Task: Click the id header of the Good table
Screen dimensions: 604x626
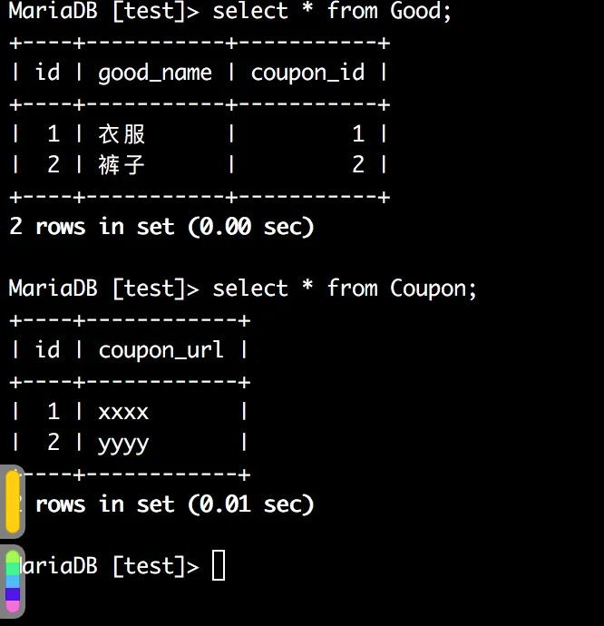Action: 47,73
